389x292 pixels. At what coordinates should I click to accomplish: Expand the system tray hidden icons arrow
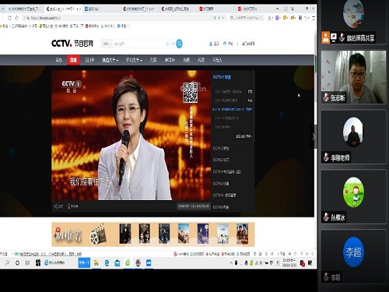pyautogui.click(x=231, y=263)
